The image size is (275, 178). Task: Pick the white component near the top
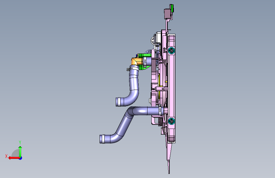[x=159, y=37]
